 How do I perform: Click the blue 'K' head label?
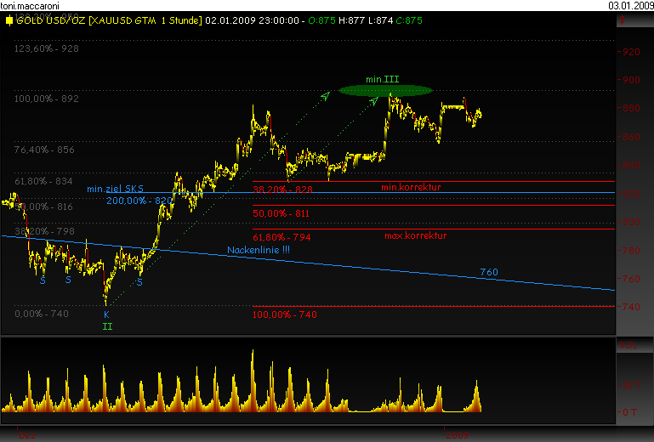(x=106, y=314)
